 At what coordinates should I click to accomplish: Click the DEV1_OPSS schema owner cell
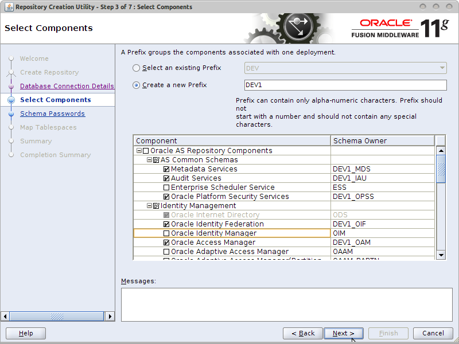[x=383, y=197]
